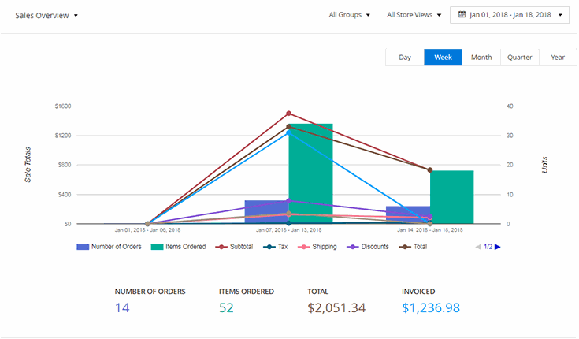
Task: Toggle the Shipping series in legend
Action: click(x=317, y=247)
